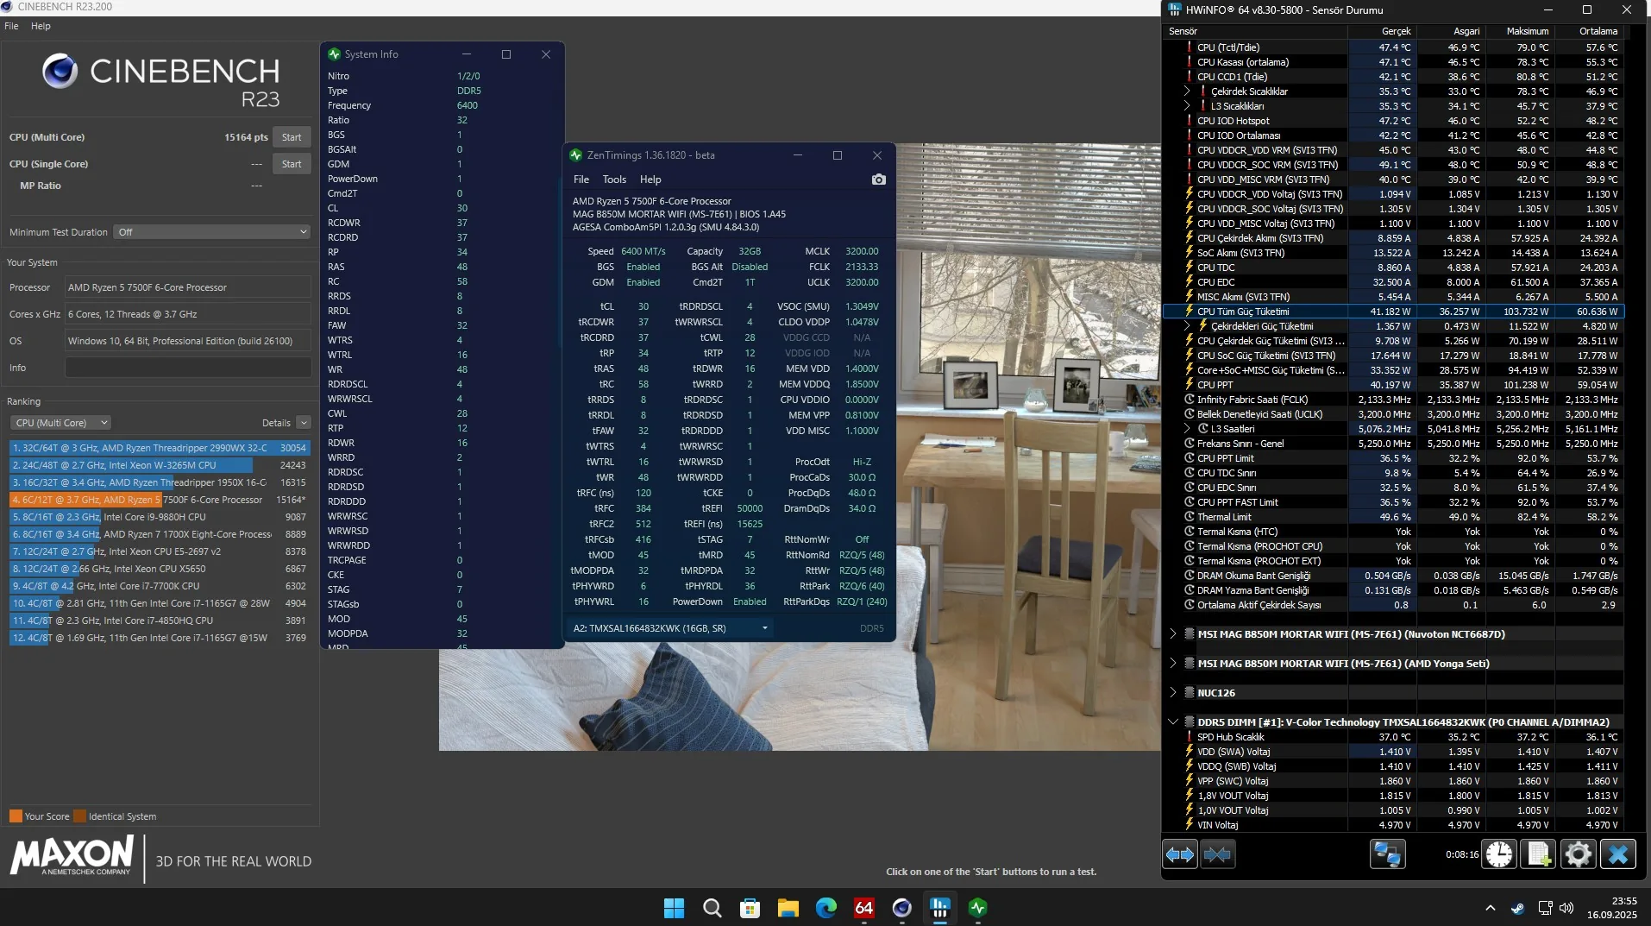
Task: Take a ZenTimings screenshot with the camera icon
Action: pyautogui.click(x=878, y=180)
